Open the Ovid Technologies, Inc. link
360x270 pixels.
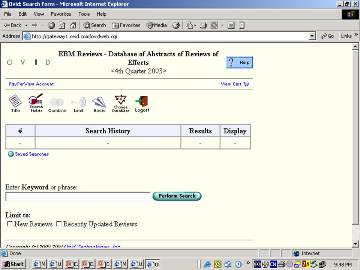92,246
